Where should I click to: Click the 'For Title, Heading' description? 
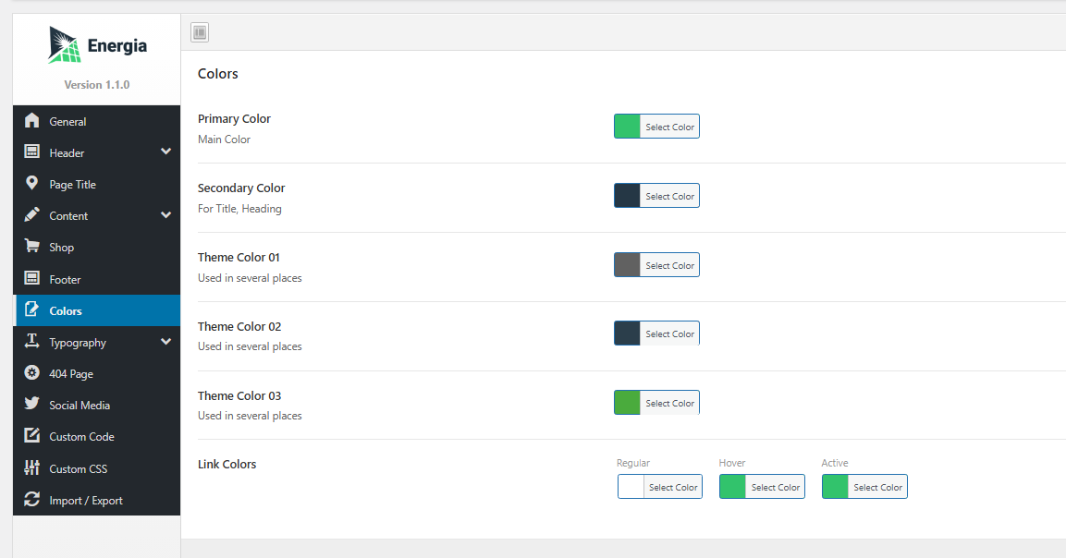coord(239,209)
